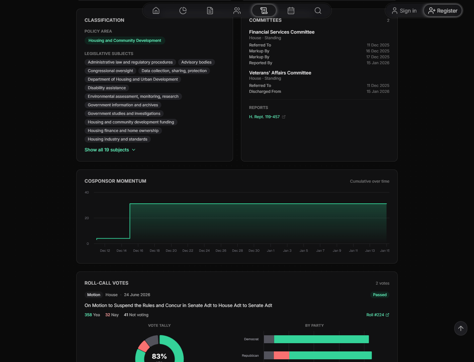474x362 pixels.
Task: Click the Motion tag on roll-call vote
Action: pos(94,295)
